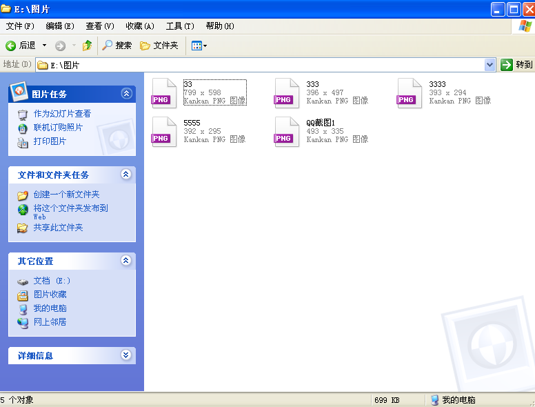Collapse the 文件和文件夹任务 panel chevron
The width and height of the screenshot is (535, 407).
coord(126,174)
